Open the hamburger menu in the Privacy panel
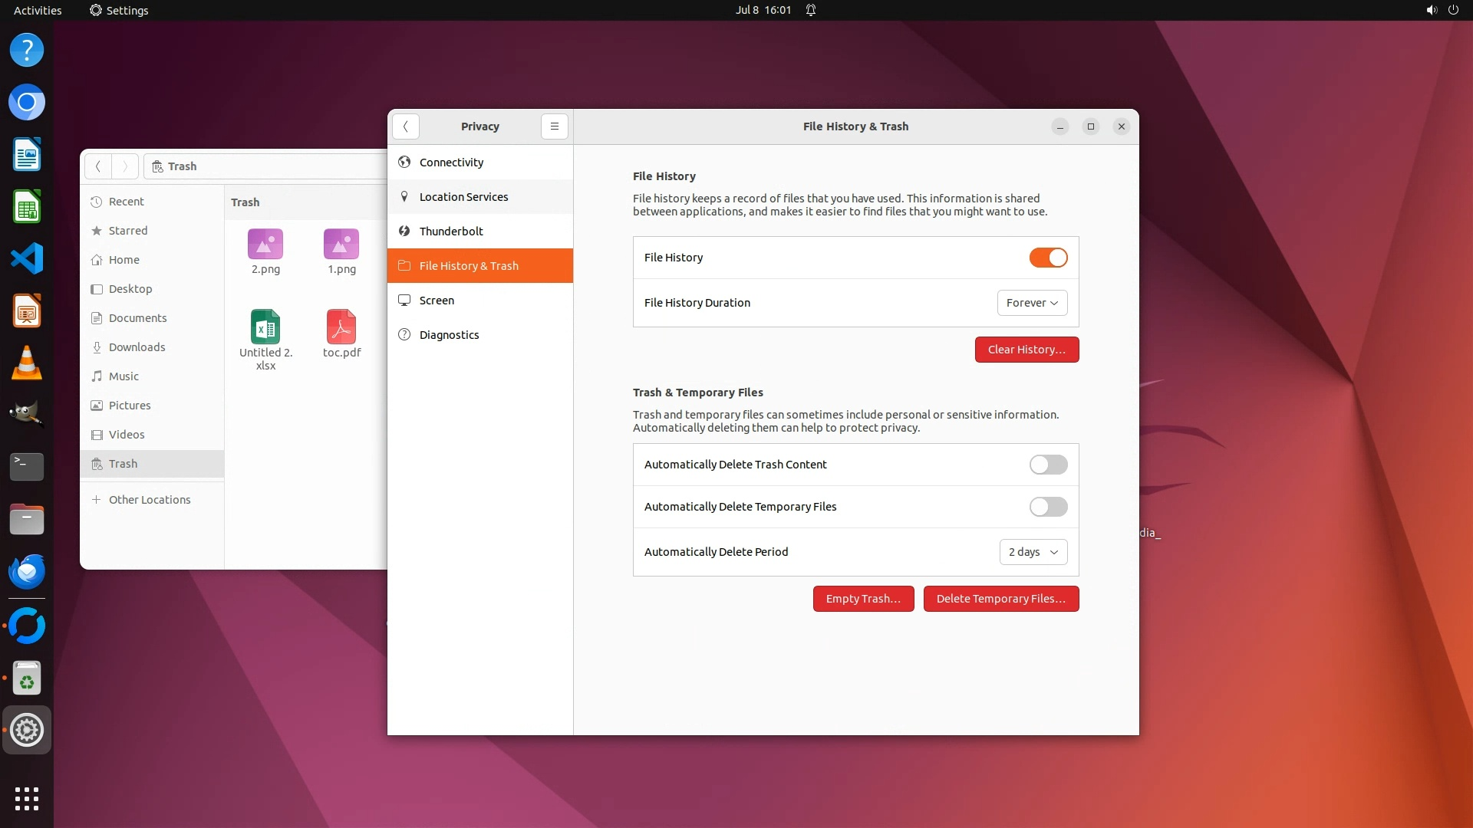1473x828 pixels. 554,127
